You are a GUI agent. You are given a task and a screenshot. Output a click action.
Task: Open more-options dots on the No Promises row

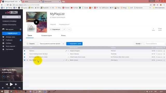coord(68,57)
